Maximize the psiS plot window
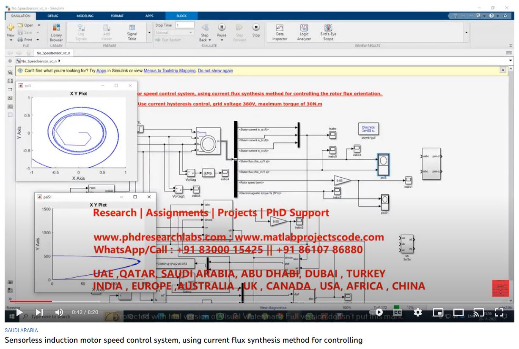Screen dimensions: 519x349 click(x=116, y=85)
